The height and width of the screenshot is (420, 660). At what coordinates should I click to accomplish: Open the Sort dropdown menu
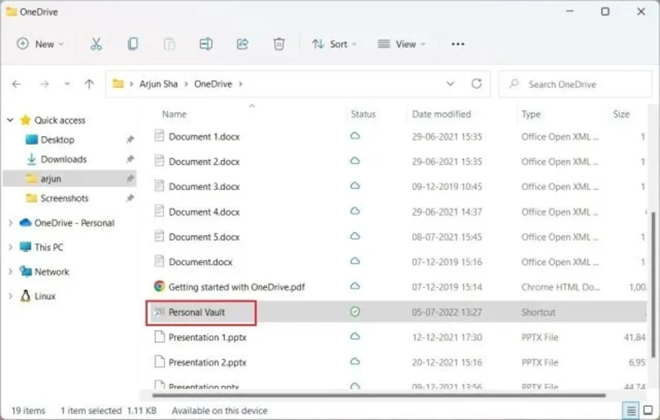(334, 44)
